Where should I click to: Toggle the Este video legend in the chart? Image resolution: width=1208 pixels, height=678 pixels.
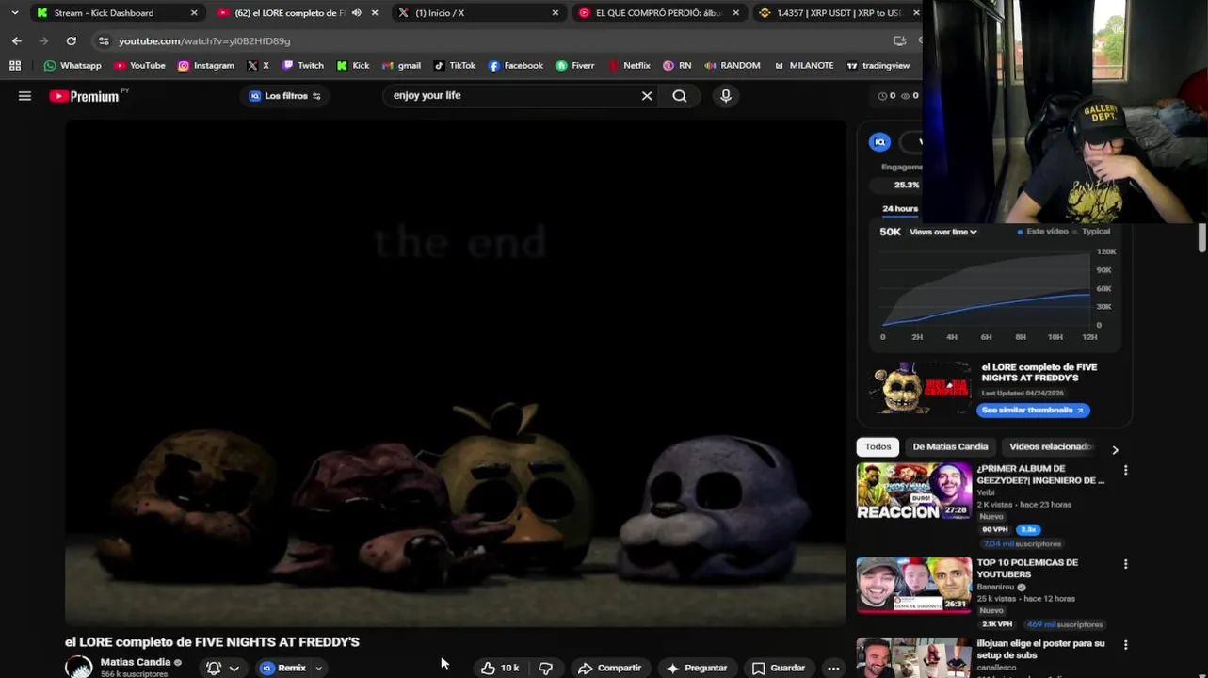coord(1043,232)
